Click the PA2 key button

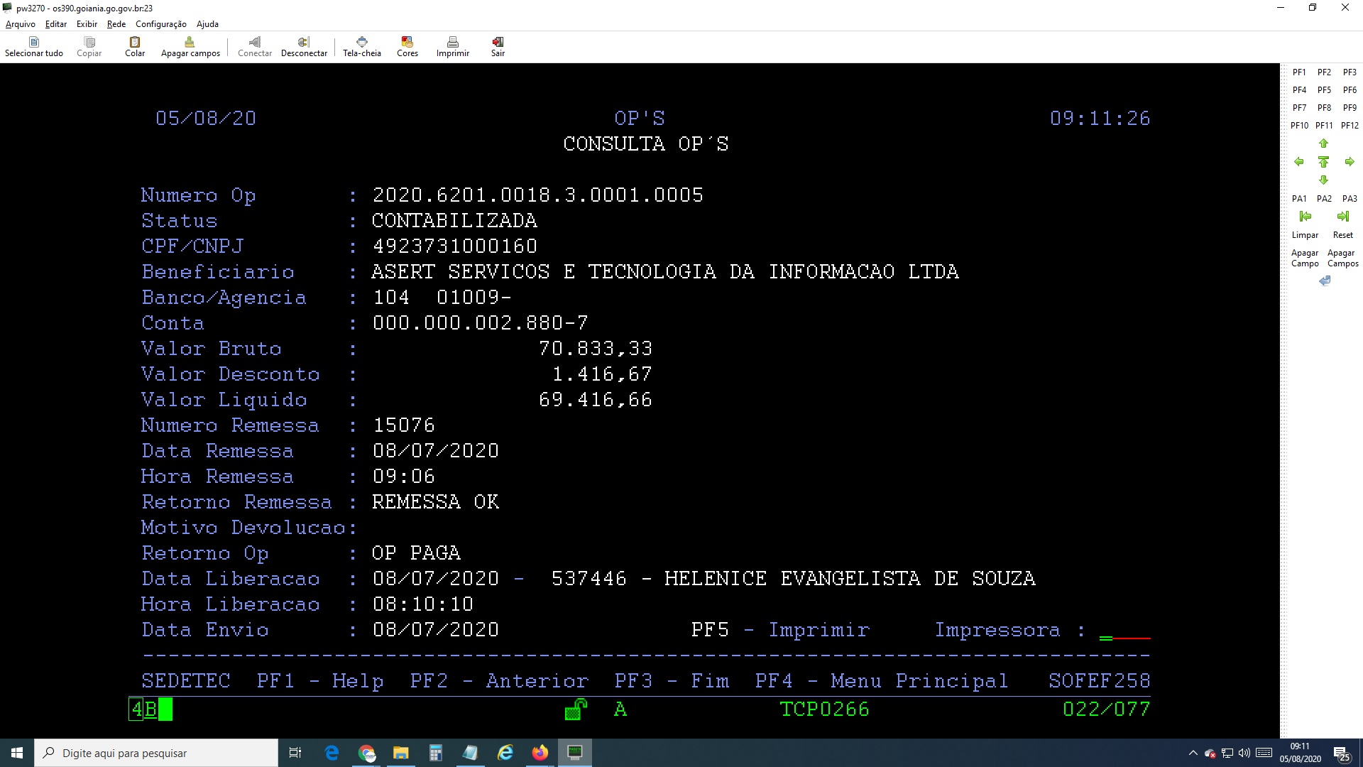pos(1324,199)
